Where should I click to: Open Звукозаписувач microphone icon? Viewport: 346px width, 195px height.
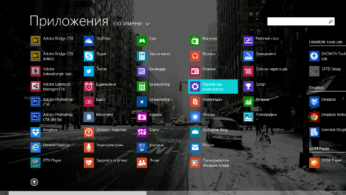(89, 147)
